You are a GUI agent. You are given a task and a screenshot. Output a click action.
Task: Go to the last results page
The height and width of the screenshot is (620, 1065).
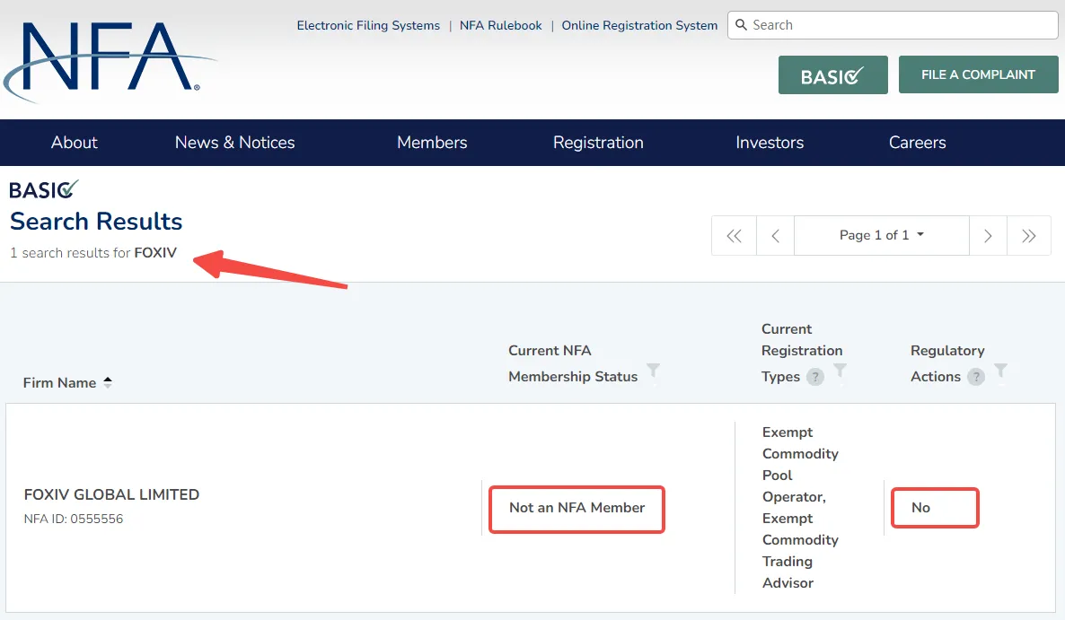[x=1029, y=235]
